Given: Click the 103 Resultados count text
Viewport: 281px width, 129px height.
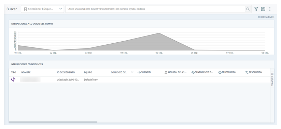Looking at the screenshot, I should (x=266, y=17).
